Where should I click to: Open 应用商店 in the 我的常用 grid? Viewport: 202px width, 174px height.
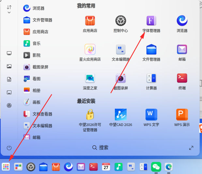click(90, 24)
